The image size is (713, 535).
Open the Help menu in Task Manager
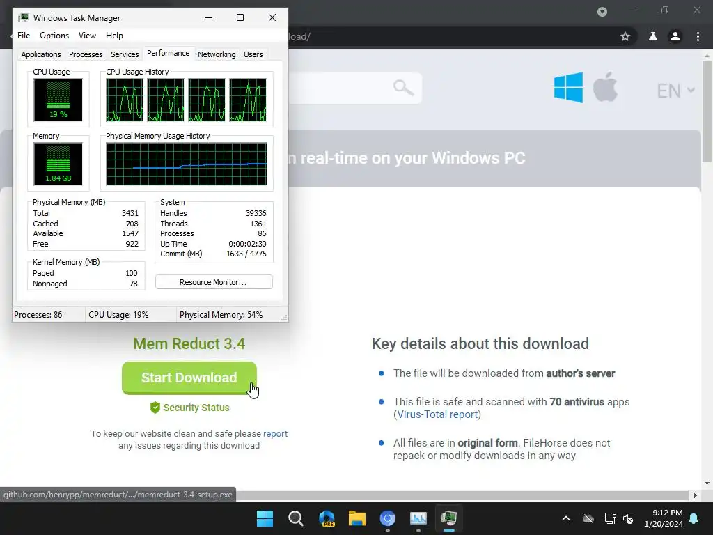click(114, 36)
